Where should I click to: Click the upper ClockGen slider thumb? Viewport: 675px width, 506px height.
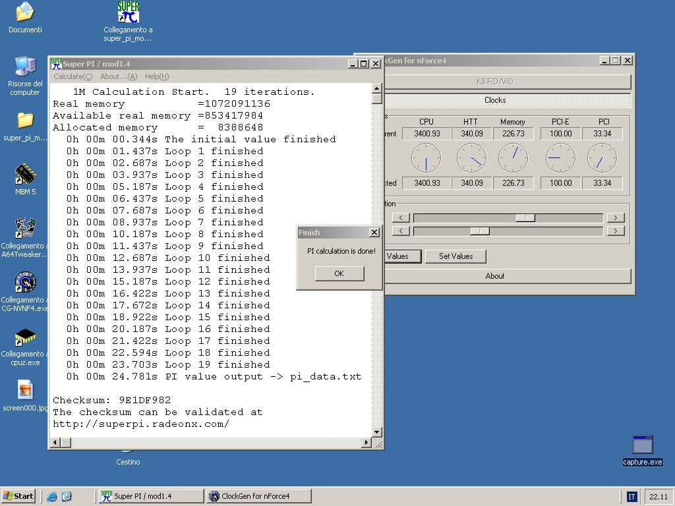(x=525, y=217)
